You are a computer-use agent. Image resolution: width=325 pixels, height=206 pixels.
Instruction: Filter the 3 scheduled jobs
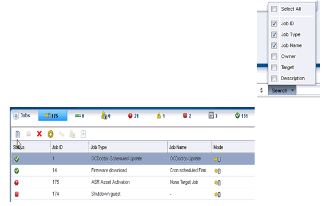pyautogui.click(x=213, y=116)
